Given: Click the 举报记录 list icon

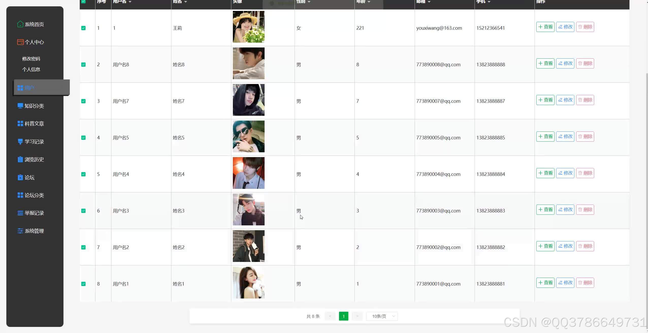Looking at the screenshot, I should [20, 213].
